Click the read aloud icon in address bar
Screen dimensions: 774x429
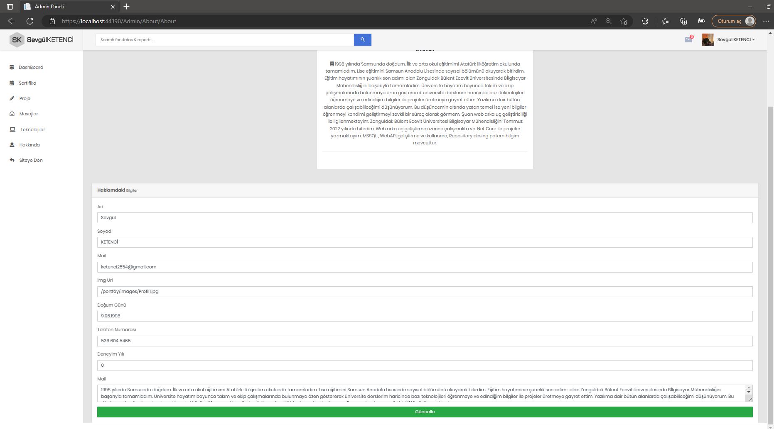[x=594, y=21]
